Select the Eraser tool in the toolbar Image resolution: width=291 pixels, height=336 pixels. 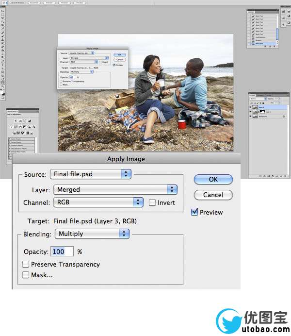coord(2,47)
